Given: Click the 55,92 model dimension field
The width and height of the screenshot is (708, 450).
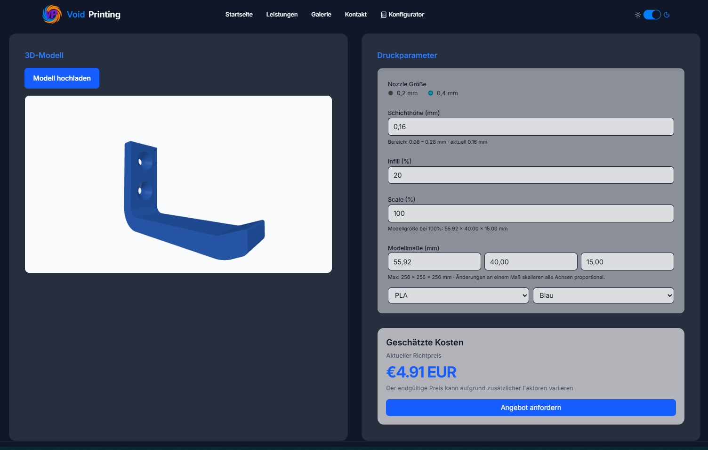Looking at the screenshot, I should [434, 262].
